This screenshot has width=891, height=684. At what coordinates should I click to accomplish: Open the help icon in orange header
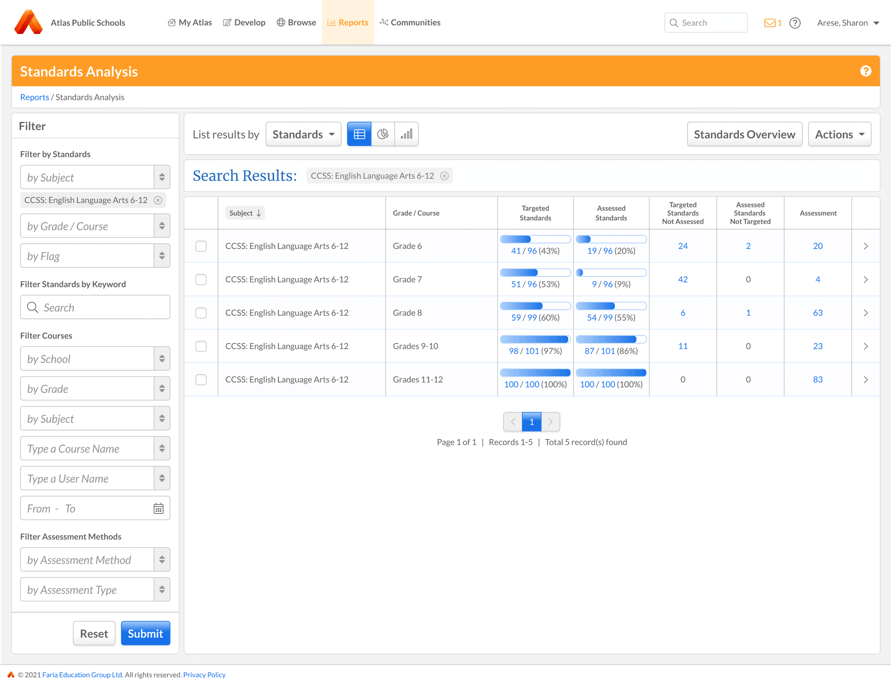pyautogui.click(x=866, y=71)
